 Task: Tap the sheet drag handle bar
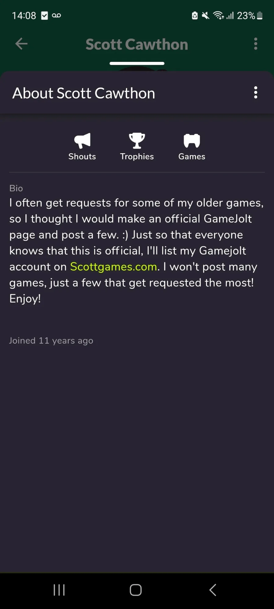pos(137,63)
